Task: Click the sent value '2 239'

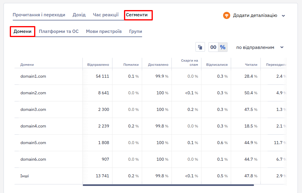Action: tap(104, 126)
